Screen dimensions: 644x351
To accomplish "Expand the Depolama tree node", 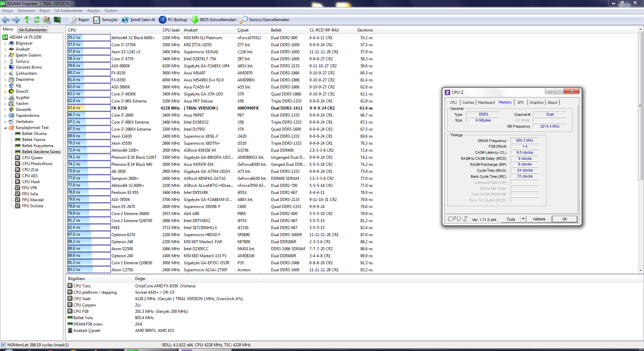I will click(x=5, y=80).
